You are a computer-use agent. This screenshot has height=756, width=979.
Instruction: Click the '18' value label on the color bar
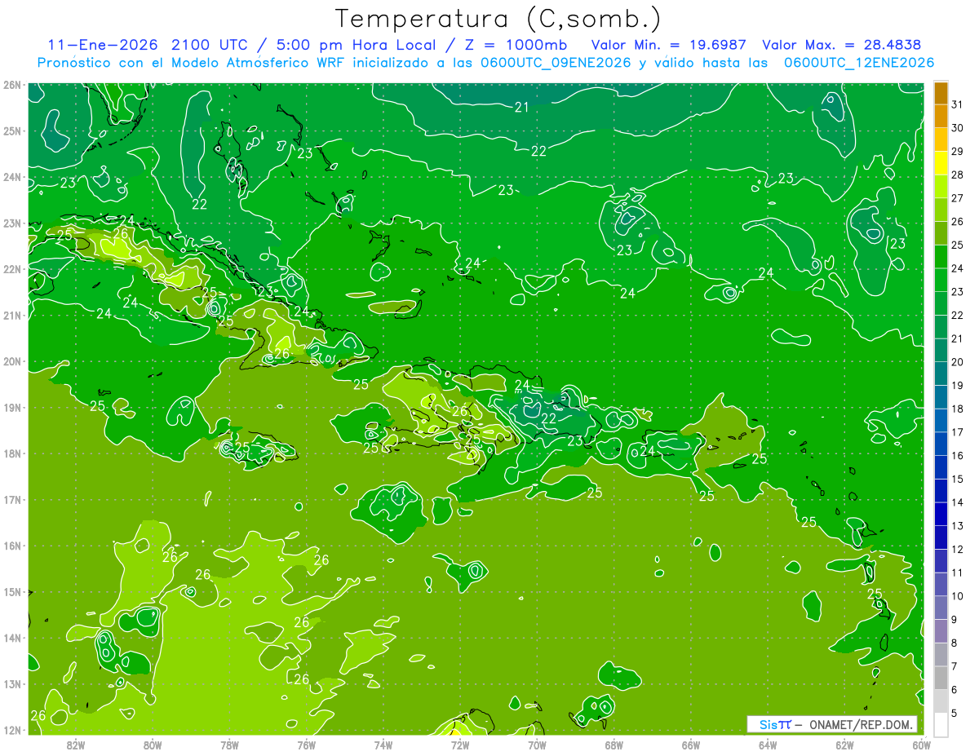(957, 409)
